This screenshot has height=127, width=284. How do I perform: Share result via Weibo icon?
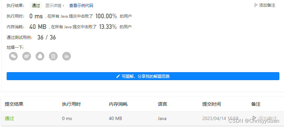pos(27,56)
